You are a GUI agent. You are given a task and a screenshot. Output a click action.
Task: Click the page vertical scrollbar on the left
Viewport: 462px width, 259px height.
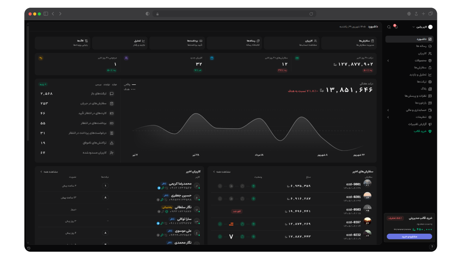pyautogui.click(x=28, y=82)
